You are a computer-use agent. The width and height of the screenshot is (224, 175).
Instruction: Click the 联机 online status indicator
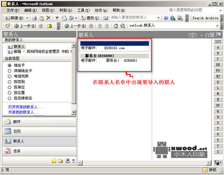[x=210, y=170]
